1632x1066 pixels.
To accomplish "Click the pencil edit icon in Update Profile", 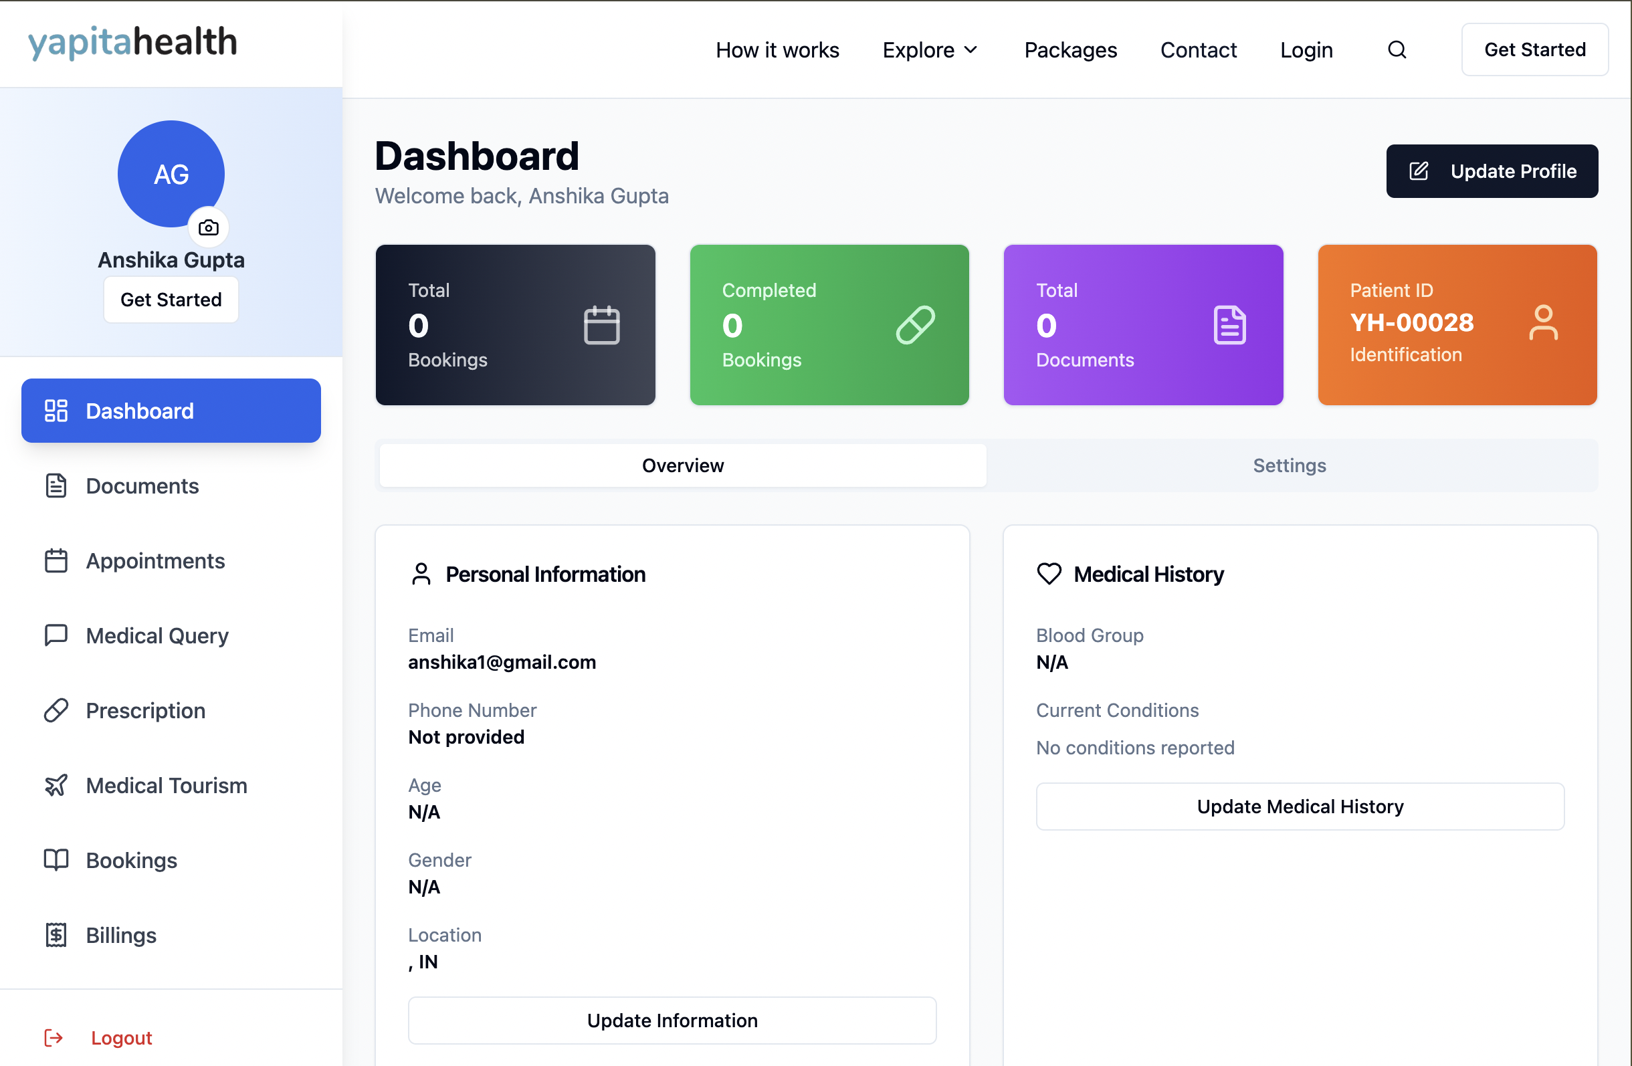I will [1419, 171].
